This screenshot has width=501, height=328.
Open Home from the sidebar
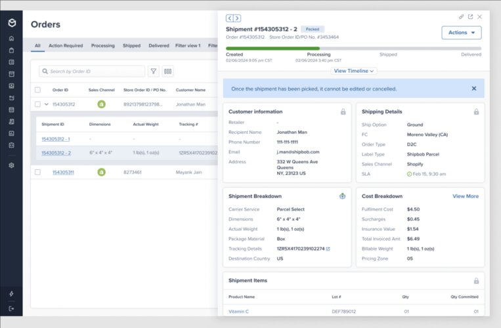coord(11,39)
